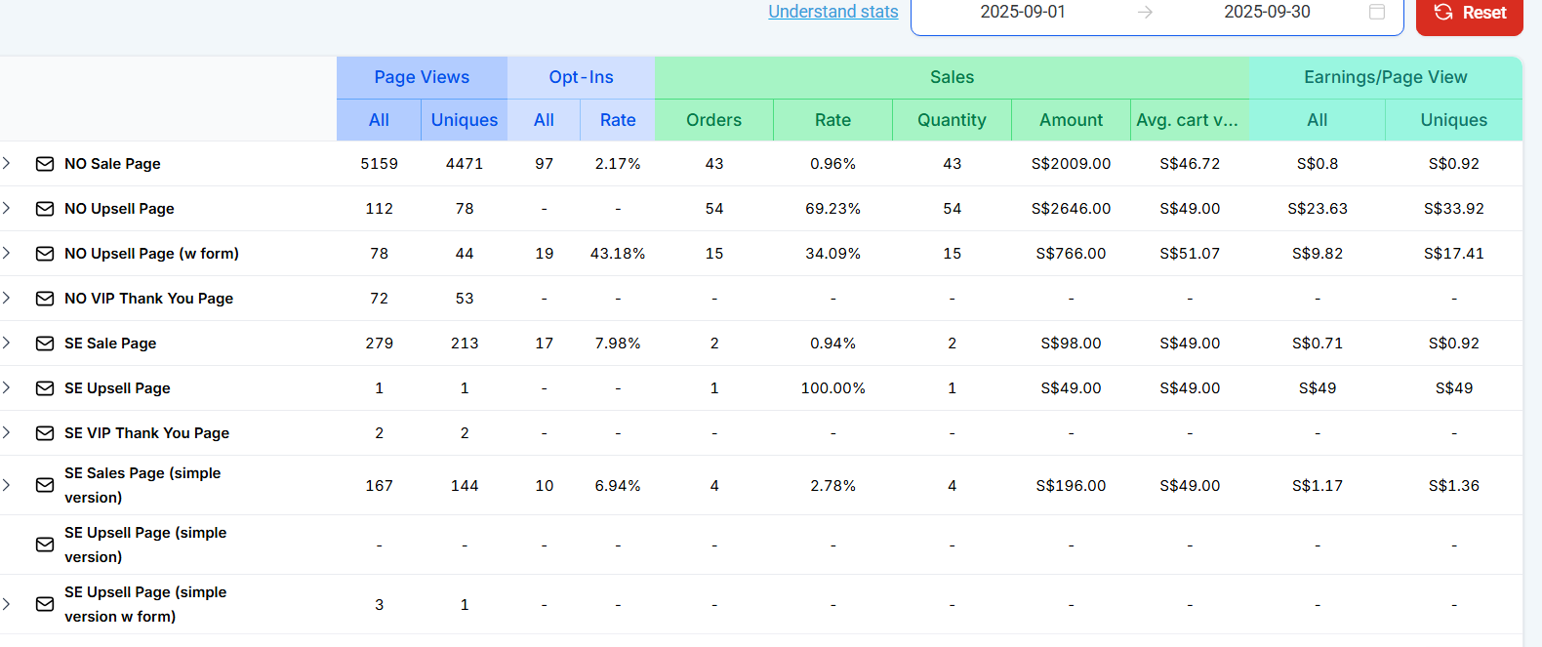Sort by Earnings/Page View All column
This screenshot has width=1542, height=647.
(1318, 120)
